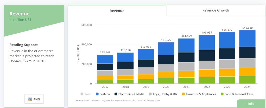Toggle Food & Personal Care legend entry
Viewport: 266px width, 108px height.
coord(237,94)
